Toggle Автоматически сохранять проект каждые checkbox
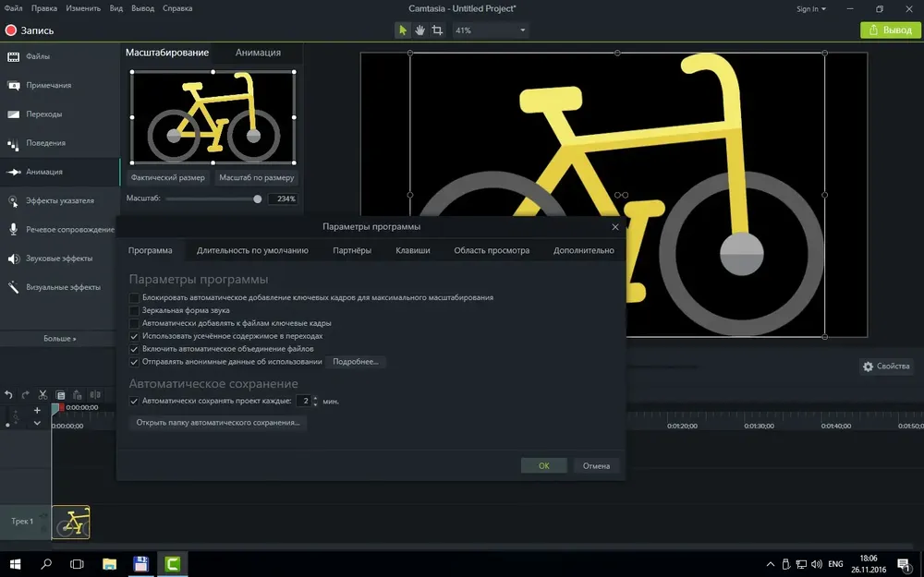Image resolution: width=924 pixels, height=577 pixels. pos(134,401)
